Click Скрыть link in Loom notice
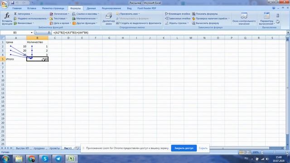This screenshot has width=290, height=163. (203, 148)
